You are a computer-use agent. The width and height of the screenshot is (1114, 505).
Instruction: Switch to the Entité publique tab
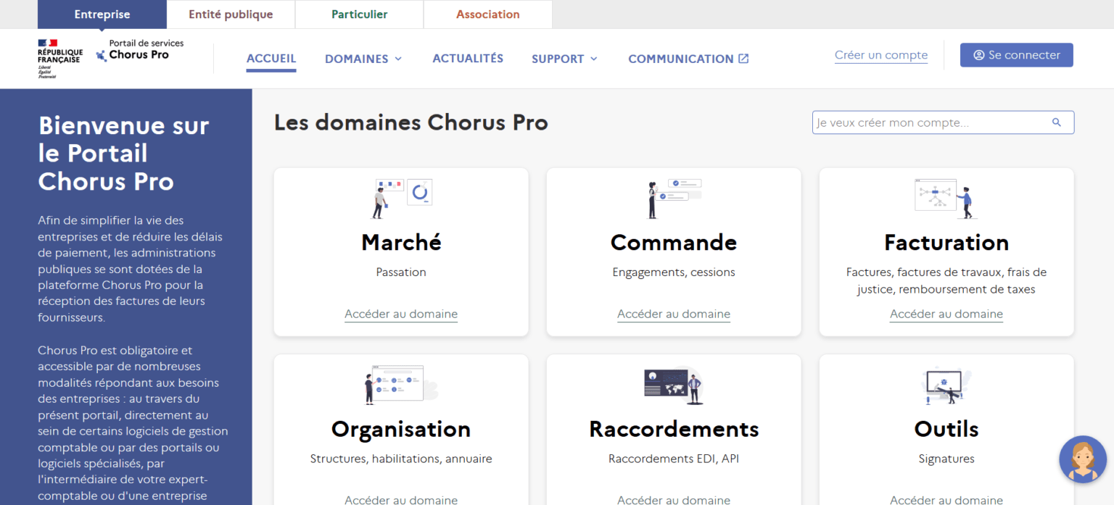point(231,14)
